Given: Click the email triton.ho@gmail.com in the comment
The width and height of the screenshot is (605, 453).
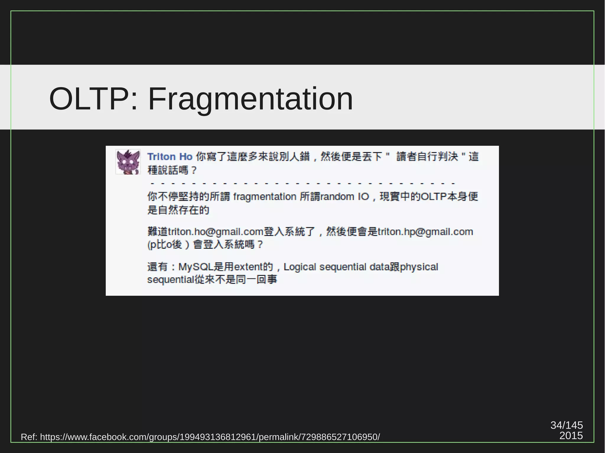Looking at the screenshot, I should pos(216,232).
